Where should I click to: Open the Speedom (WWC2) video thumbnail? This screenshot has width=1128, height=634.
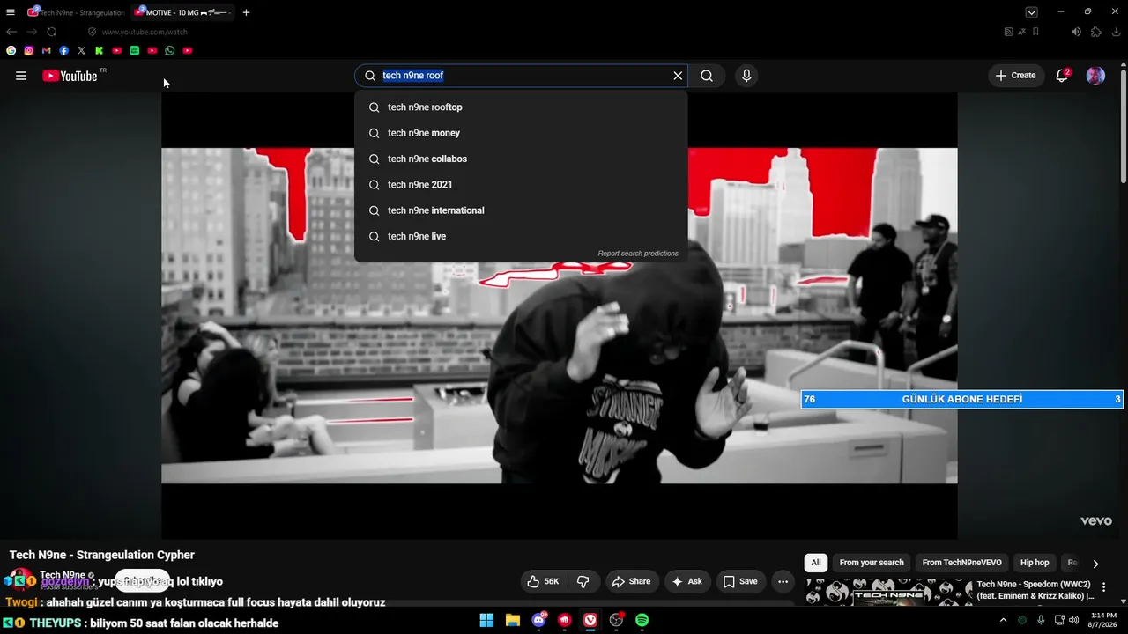888,592
